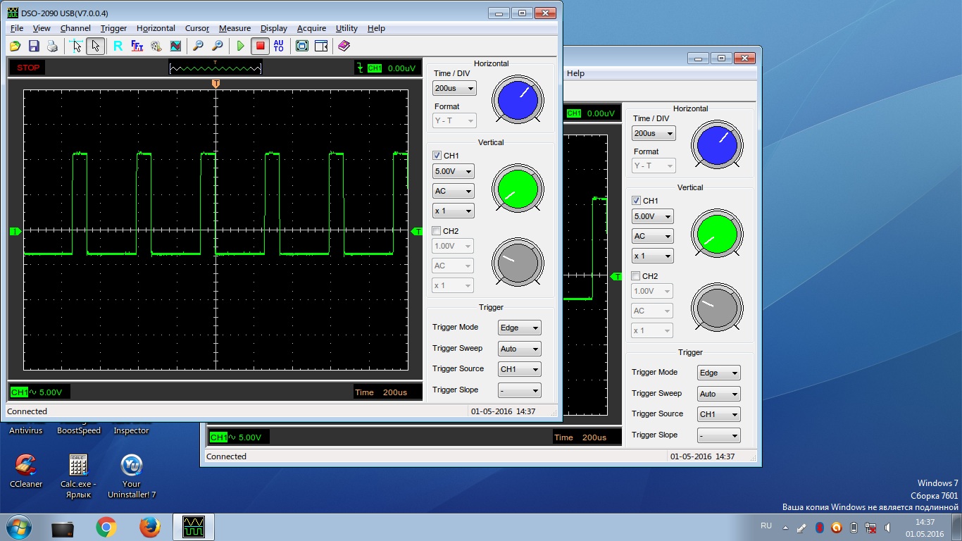Click the red Stop acquisition button
The image size is (962, 541).
[x=260, y=46]
